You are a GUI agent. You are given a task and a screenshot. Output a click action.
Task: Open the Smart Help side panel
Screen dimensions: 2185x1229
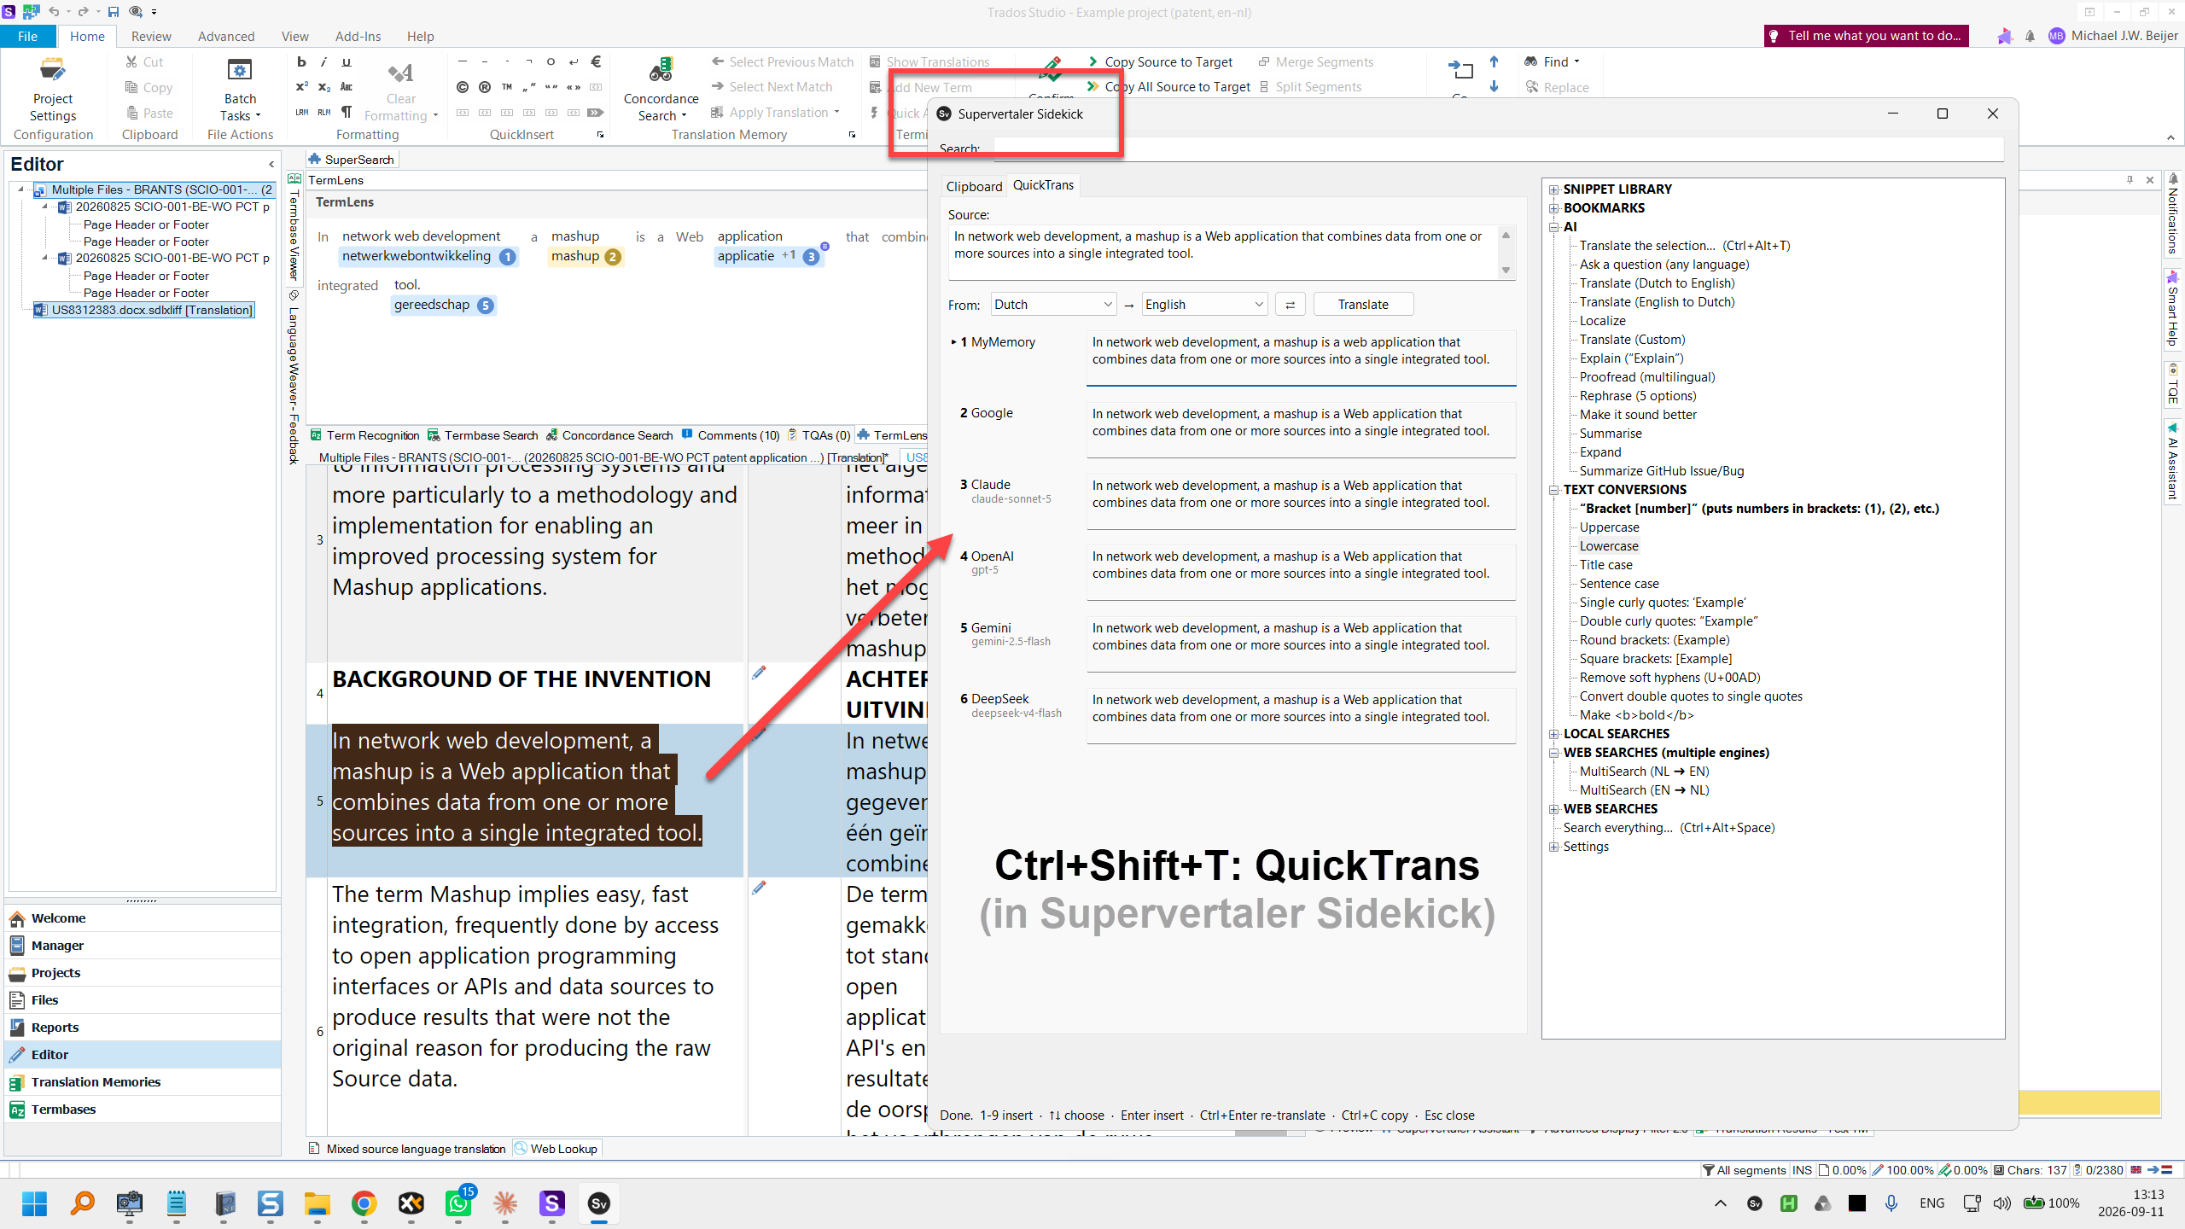pos(2173,309)
